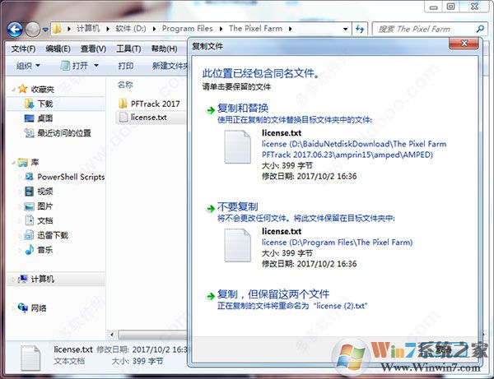This screenshot has height=379, width=494.
Task: Click the 打开 toolbar button
Action: [75, 66]
